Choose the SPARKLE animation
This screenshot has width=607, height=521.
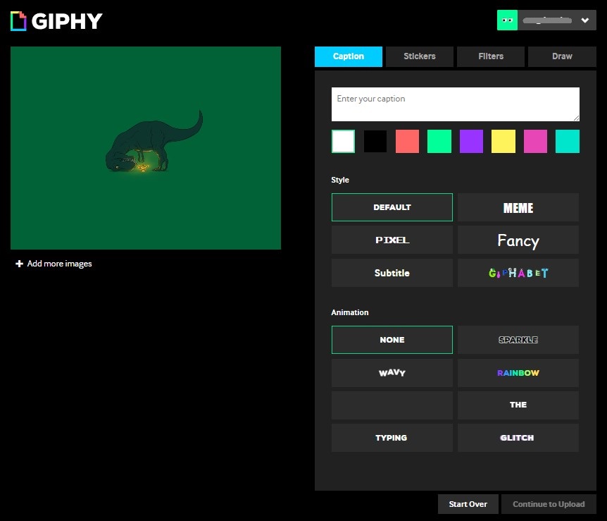(x=518, y=340)
